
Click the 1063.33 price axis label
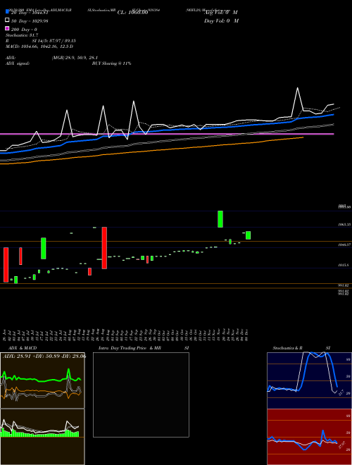344,225
